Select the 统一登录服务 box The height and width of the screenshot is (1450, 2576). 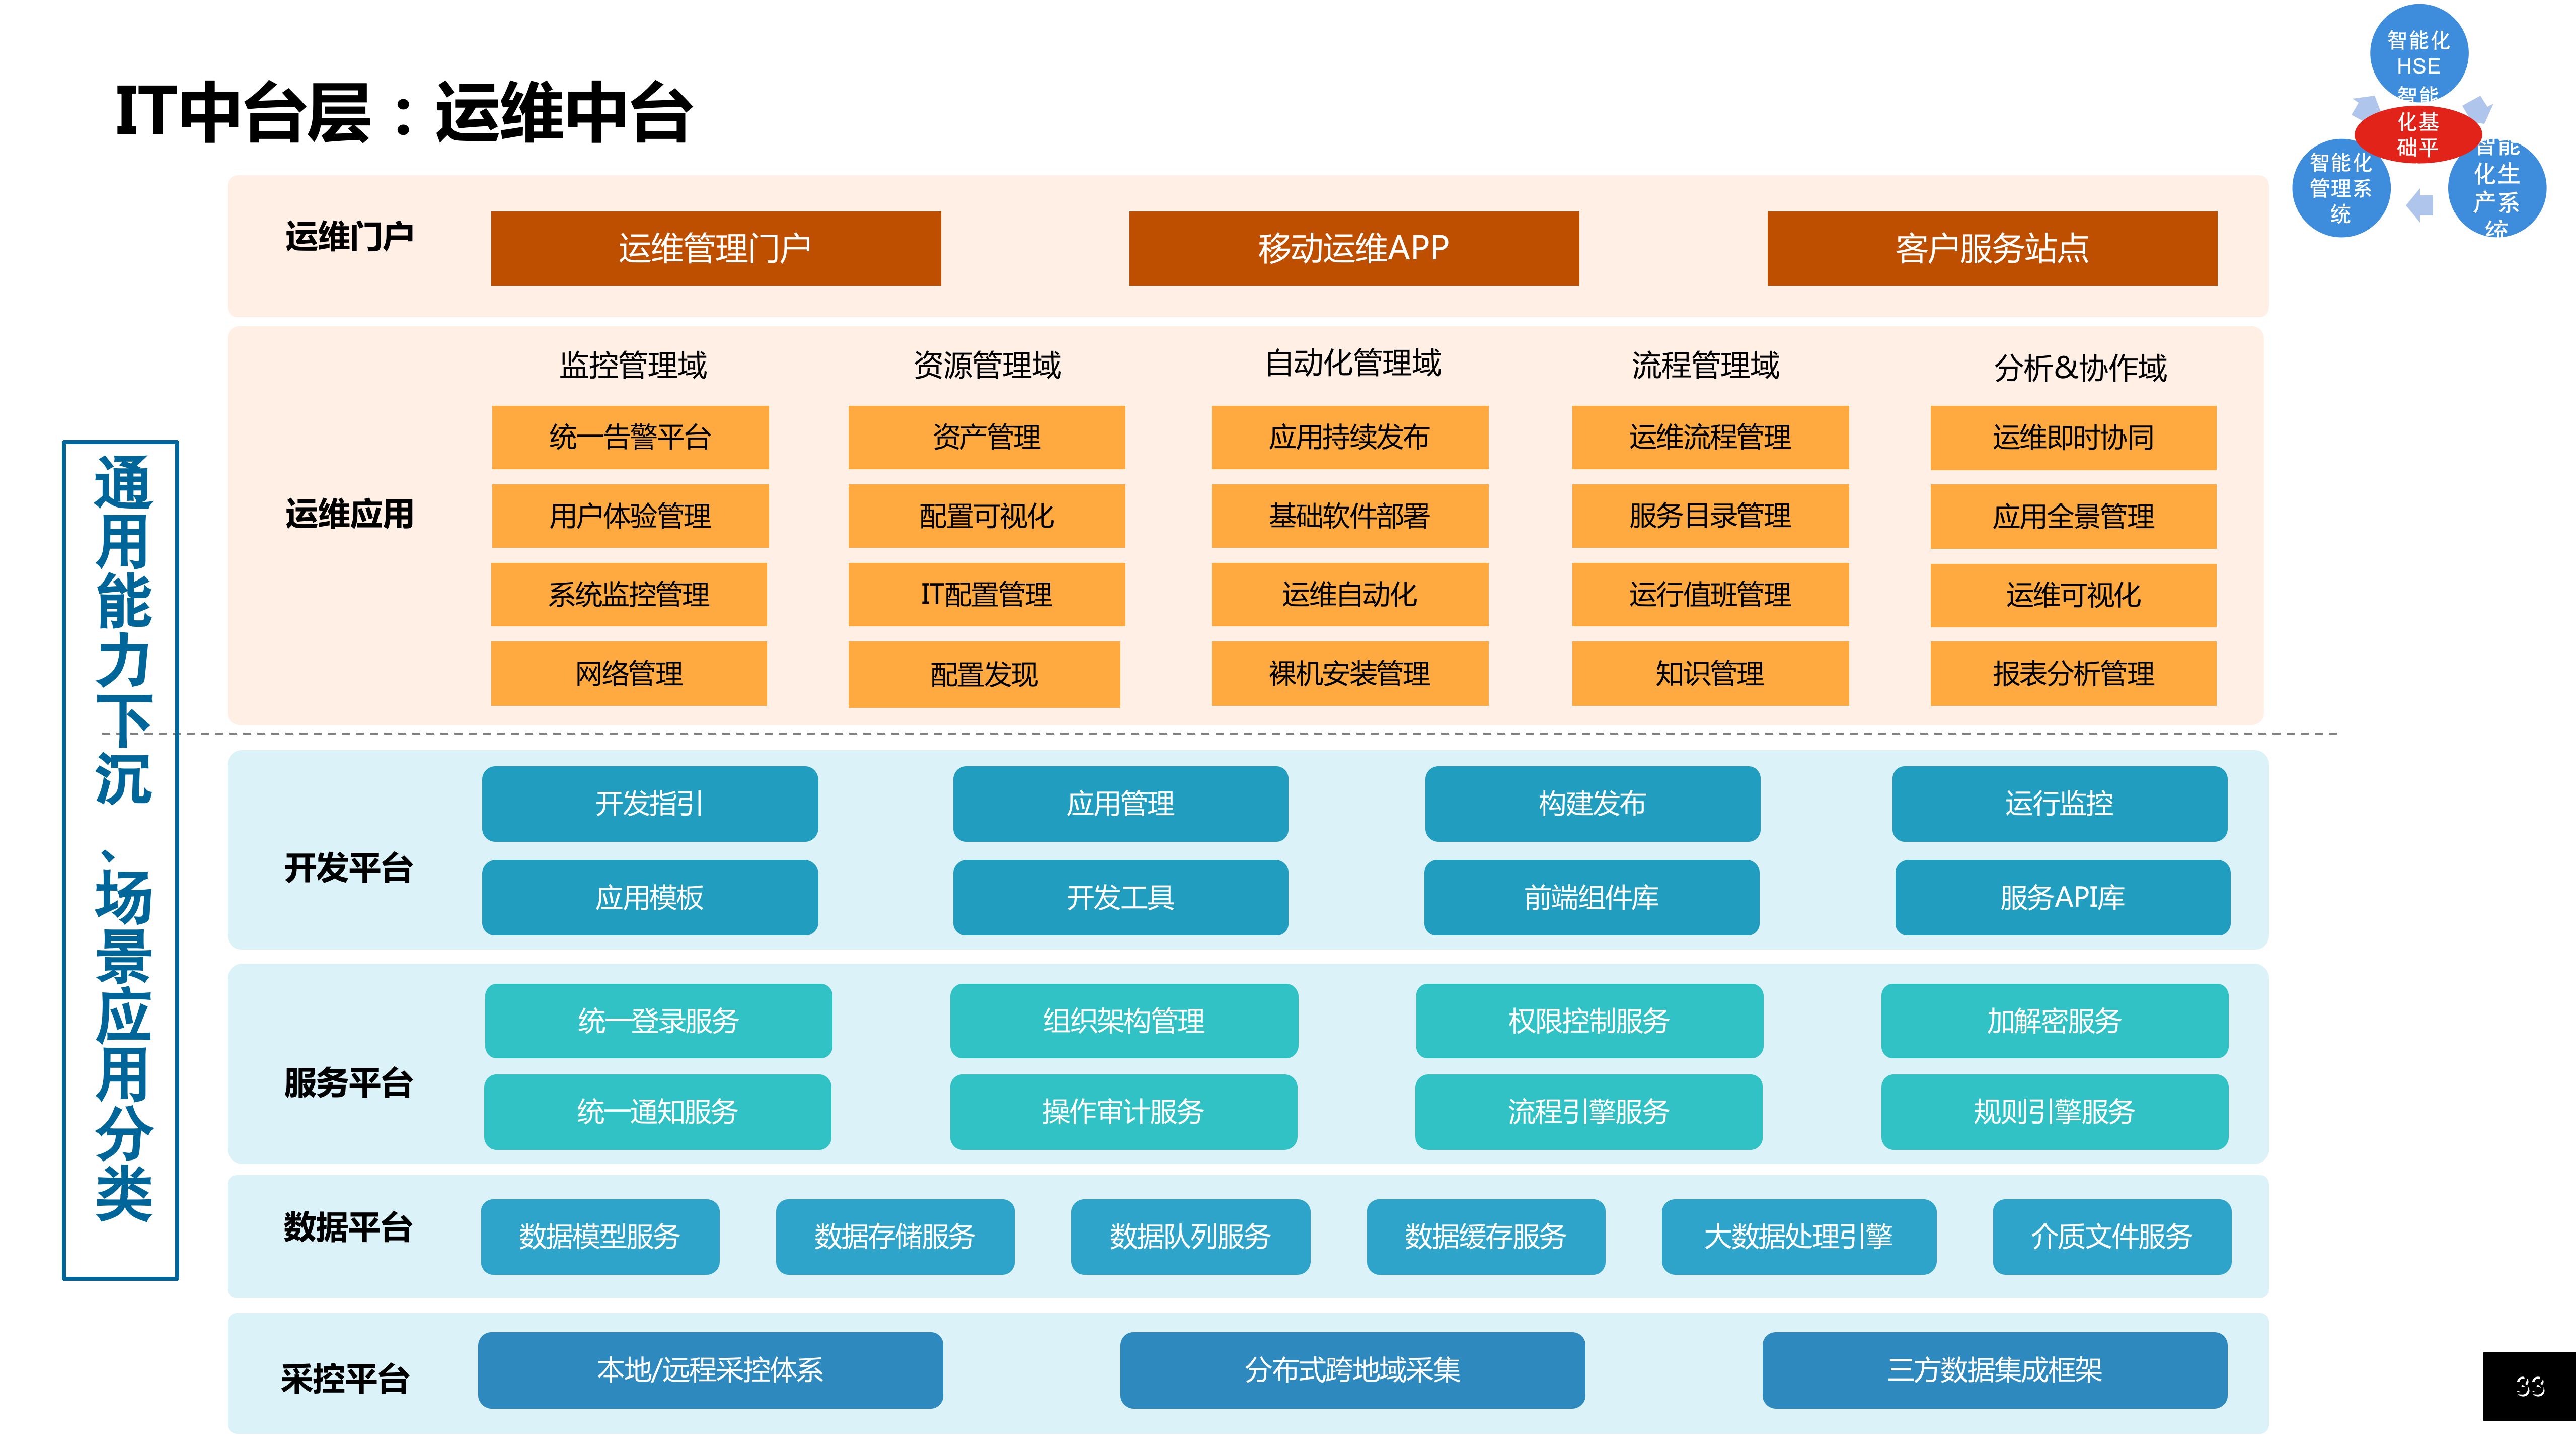(658, 1021)
